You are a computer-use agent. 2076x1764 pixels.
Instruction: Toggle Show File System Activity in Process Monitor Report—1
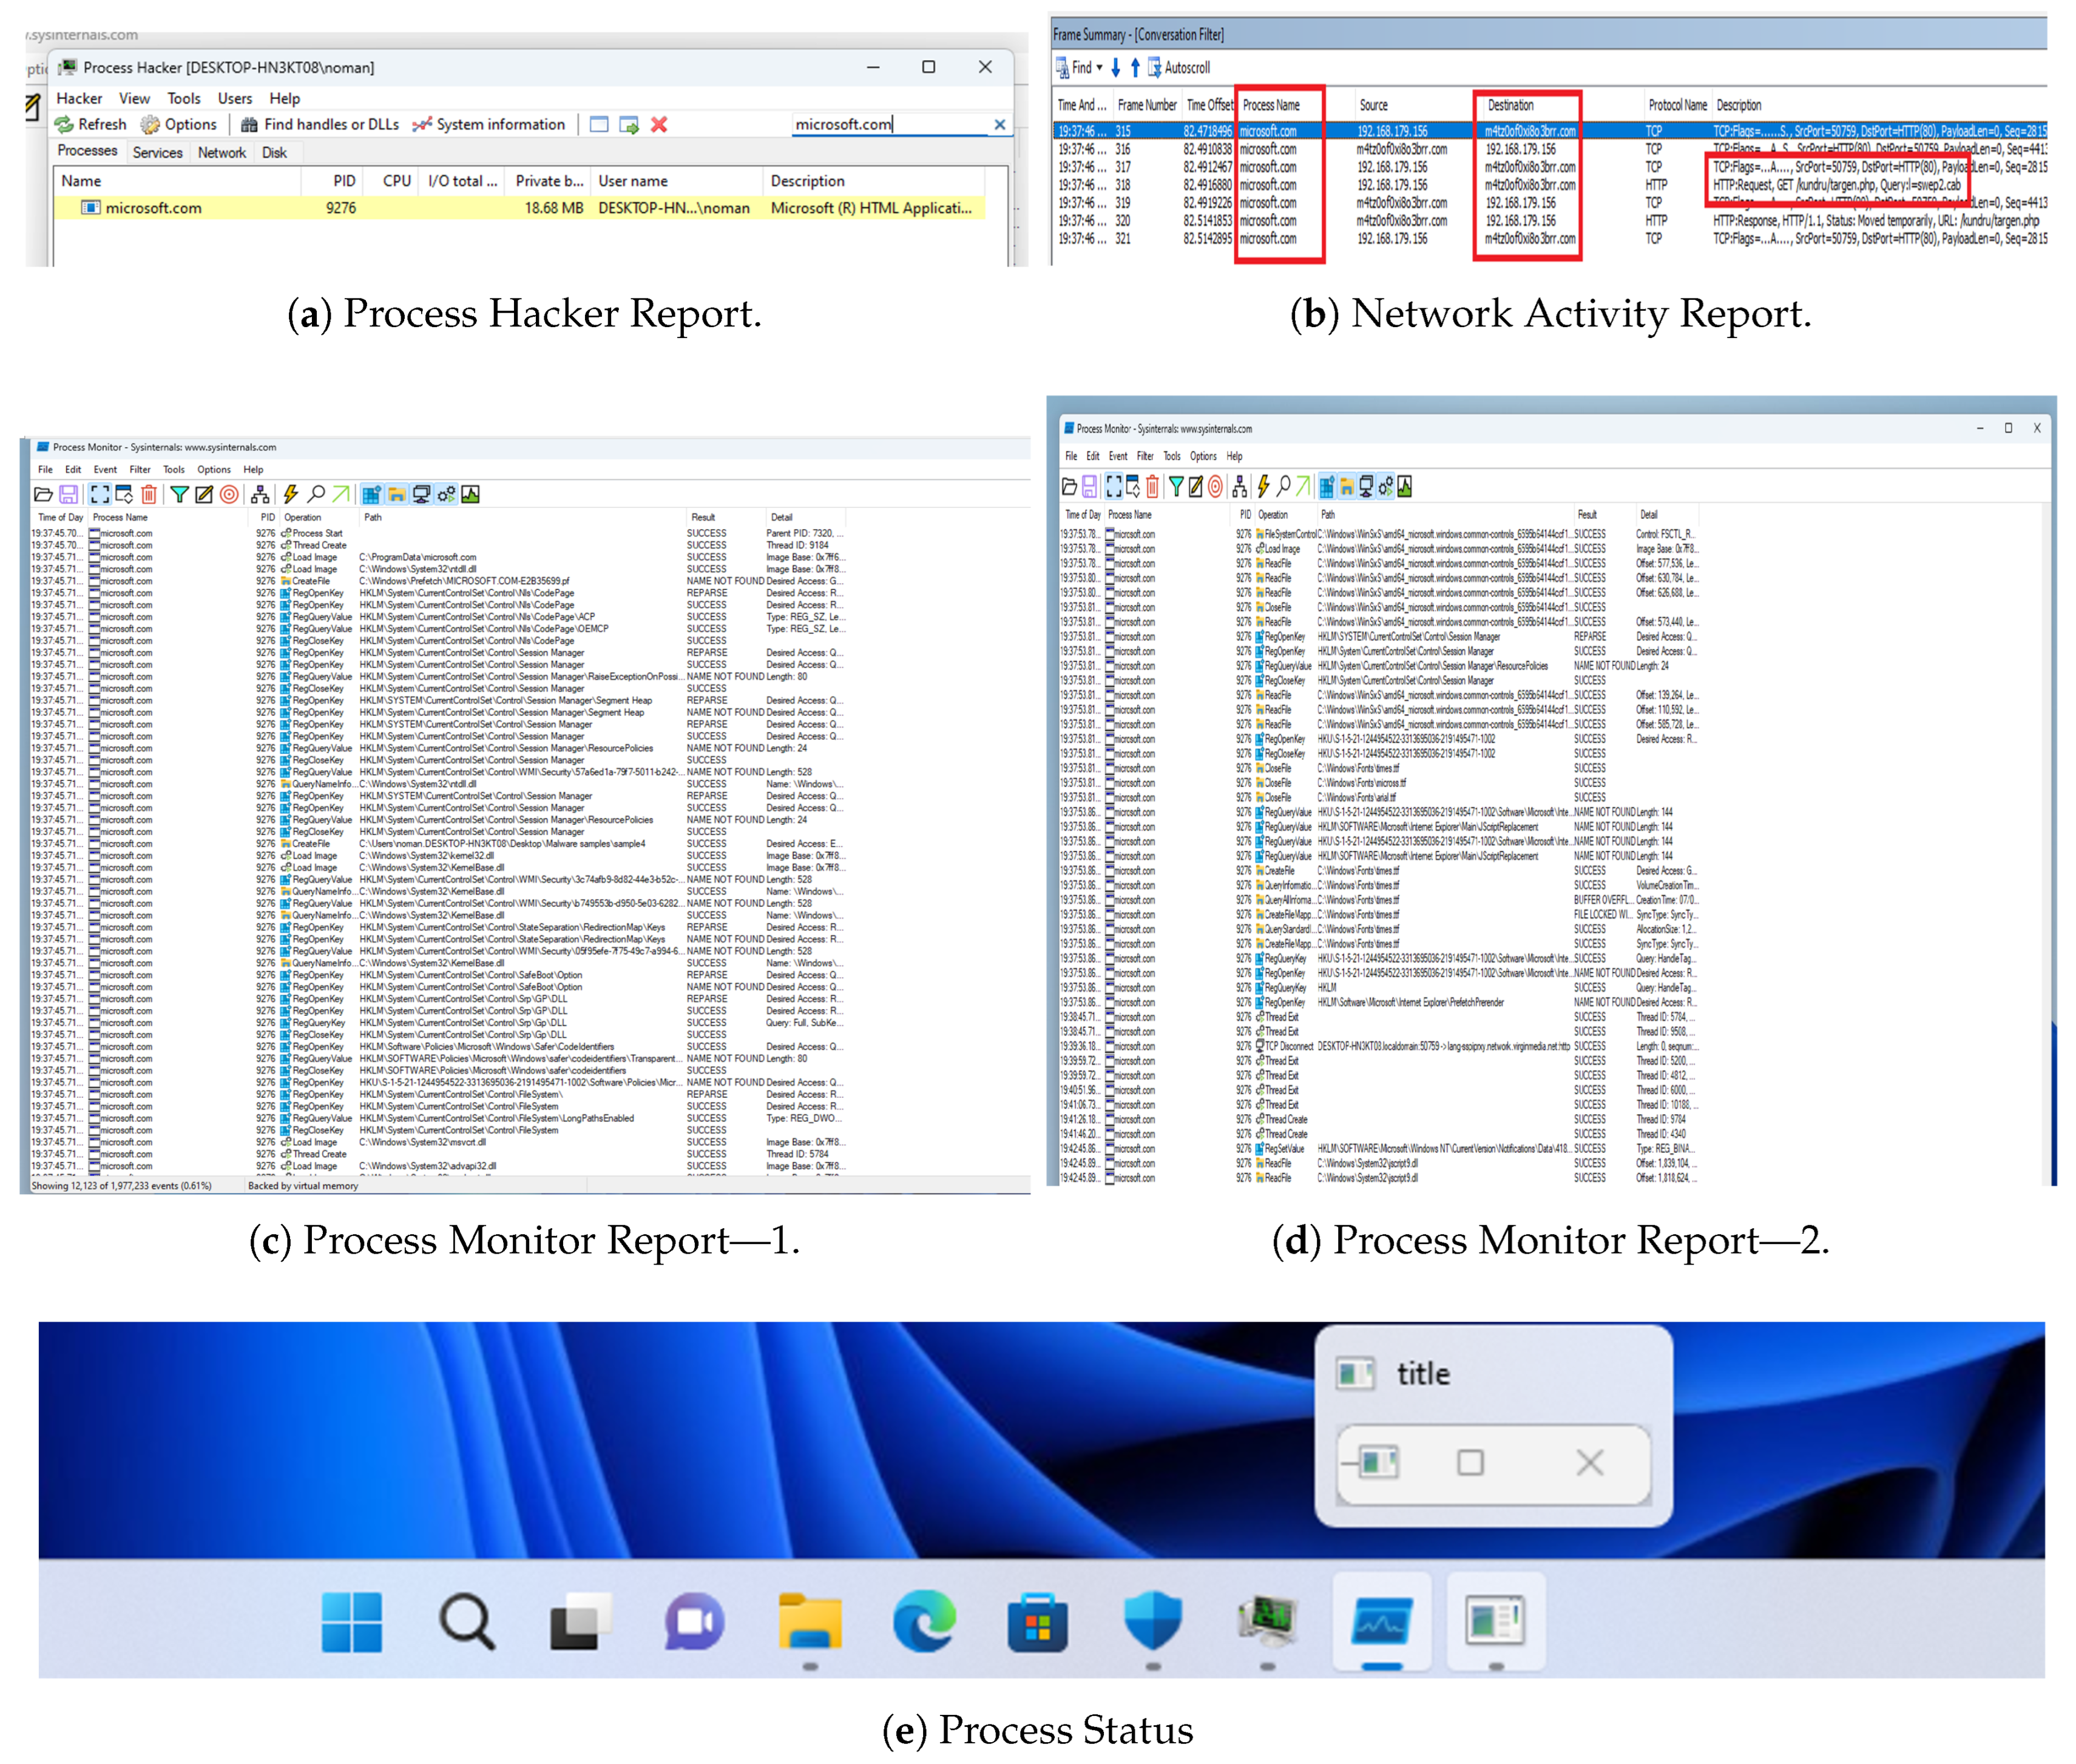click(x=397, y=494)
